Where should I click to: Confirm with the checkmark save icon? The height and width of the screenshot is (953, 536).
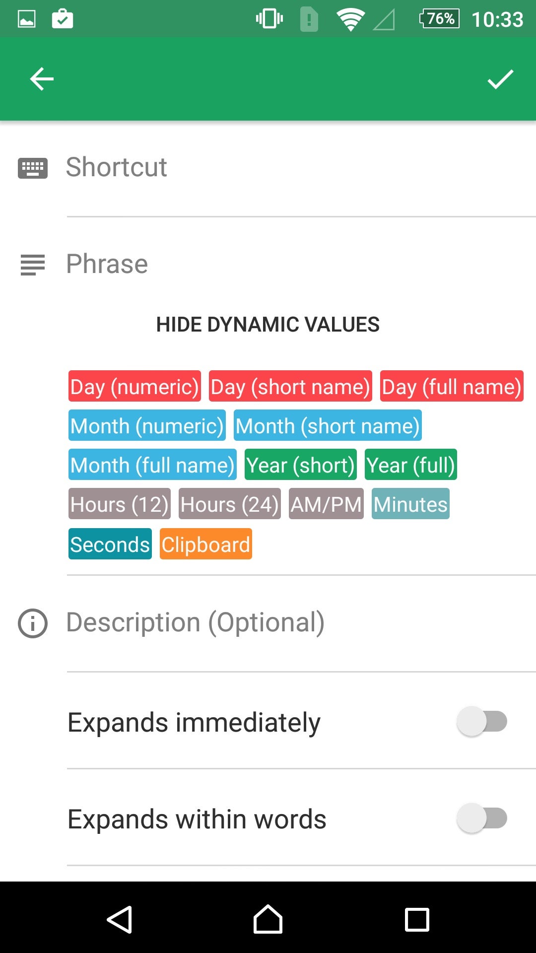[x=500, y=79]
